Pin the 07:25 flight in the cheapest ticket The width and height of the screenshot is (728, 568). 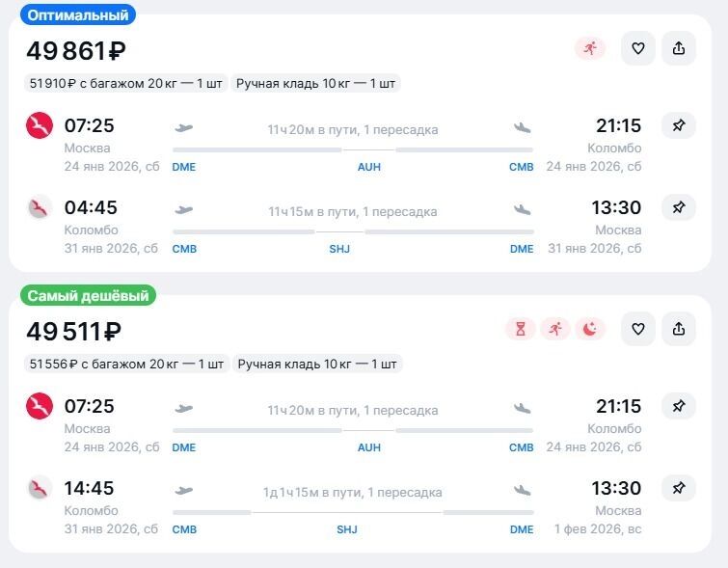pos(679,406)
